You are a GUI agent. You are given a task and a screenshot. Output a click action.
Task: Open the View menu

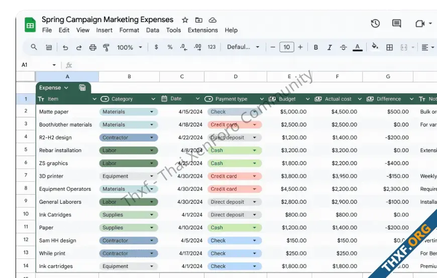pos(83,30)
